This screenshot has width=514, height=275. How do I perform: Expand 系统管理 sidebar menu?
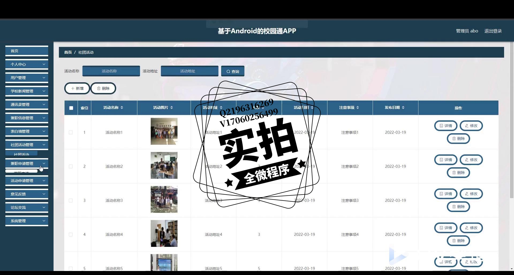click(27, 221)
